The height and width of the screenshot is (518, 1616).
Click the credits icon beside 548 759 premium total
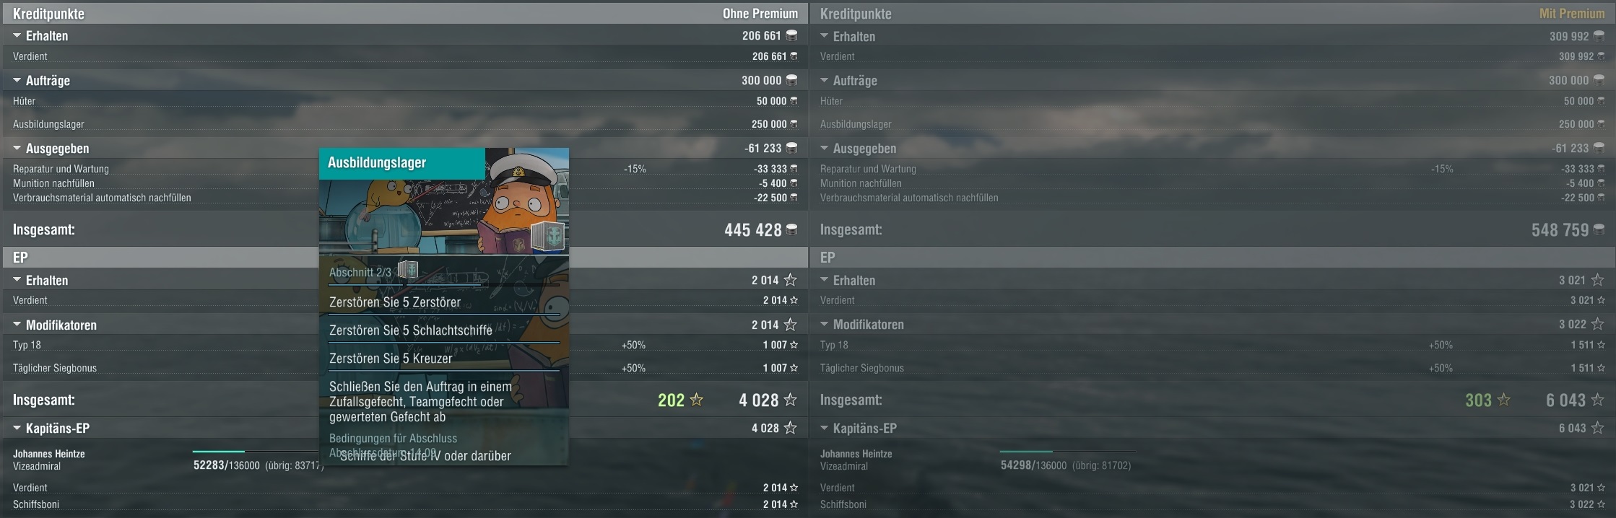[1599, 229]
